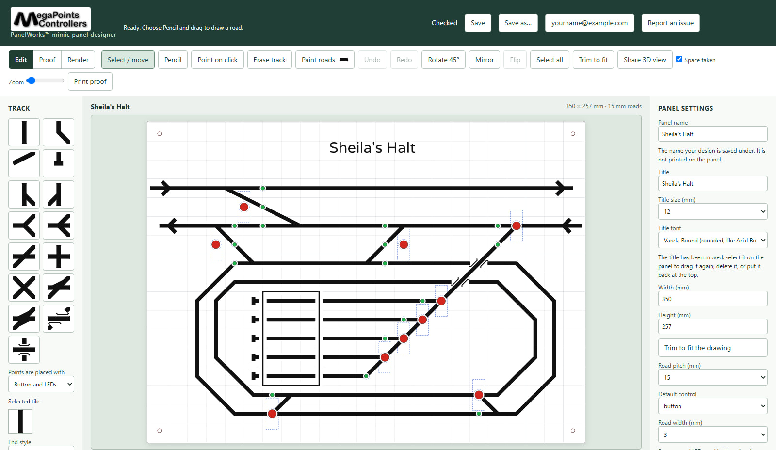Viewport: 776px width, 450px height.
Task: Click the Width (mm) input field
Action: pos(712,299)
